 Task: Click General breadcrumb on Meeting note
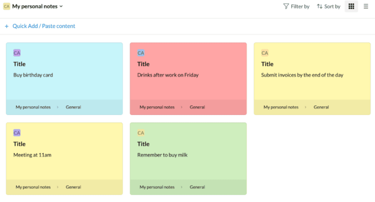[73, 187]
